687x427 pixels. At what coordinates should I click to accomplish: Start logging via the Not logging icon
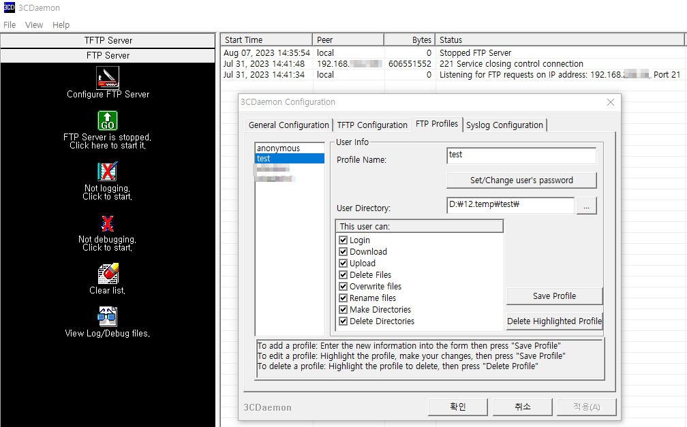coord(108,171)
